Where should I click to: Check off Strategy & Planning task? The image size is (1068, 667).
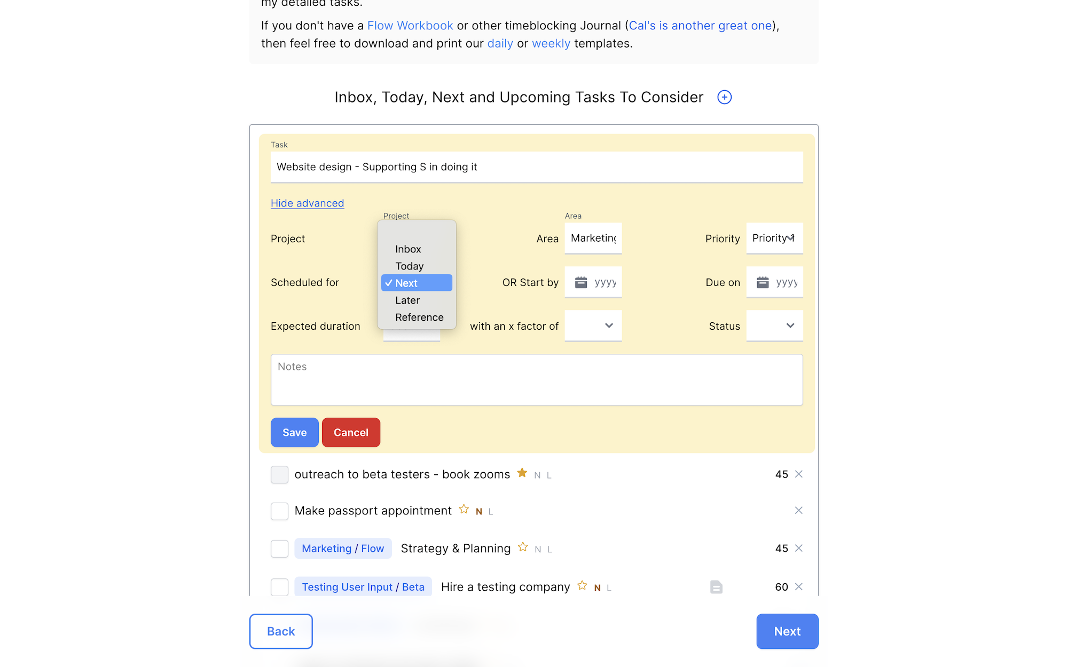[279, 549]
